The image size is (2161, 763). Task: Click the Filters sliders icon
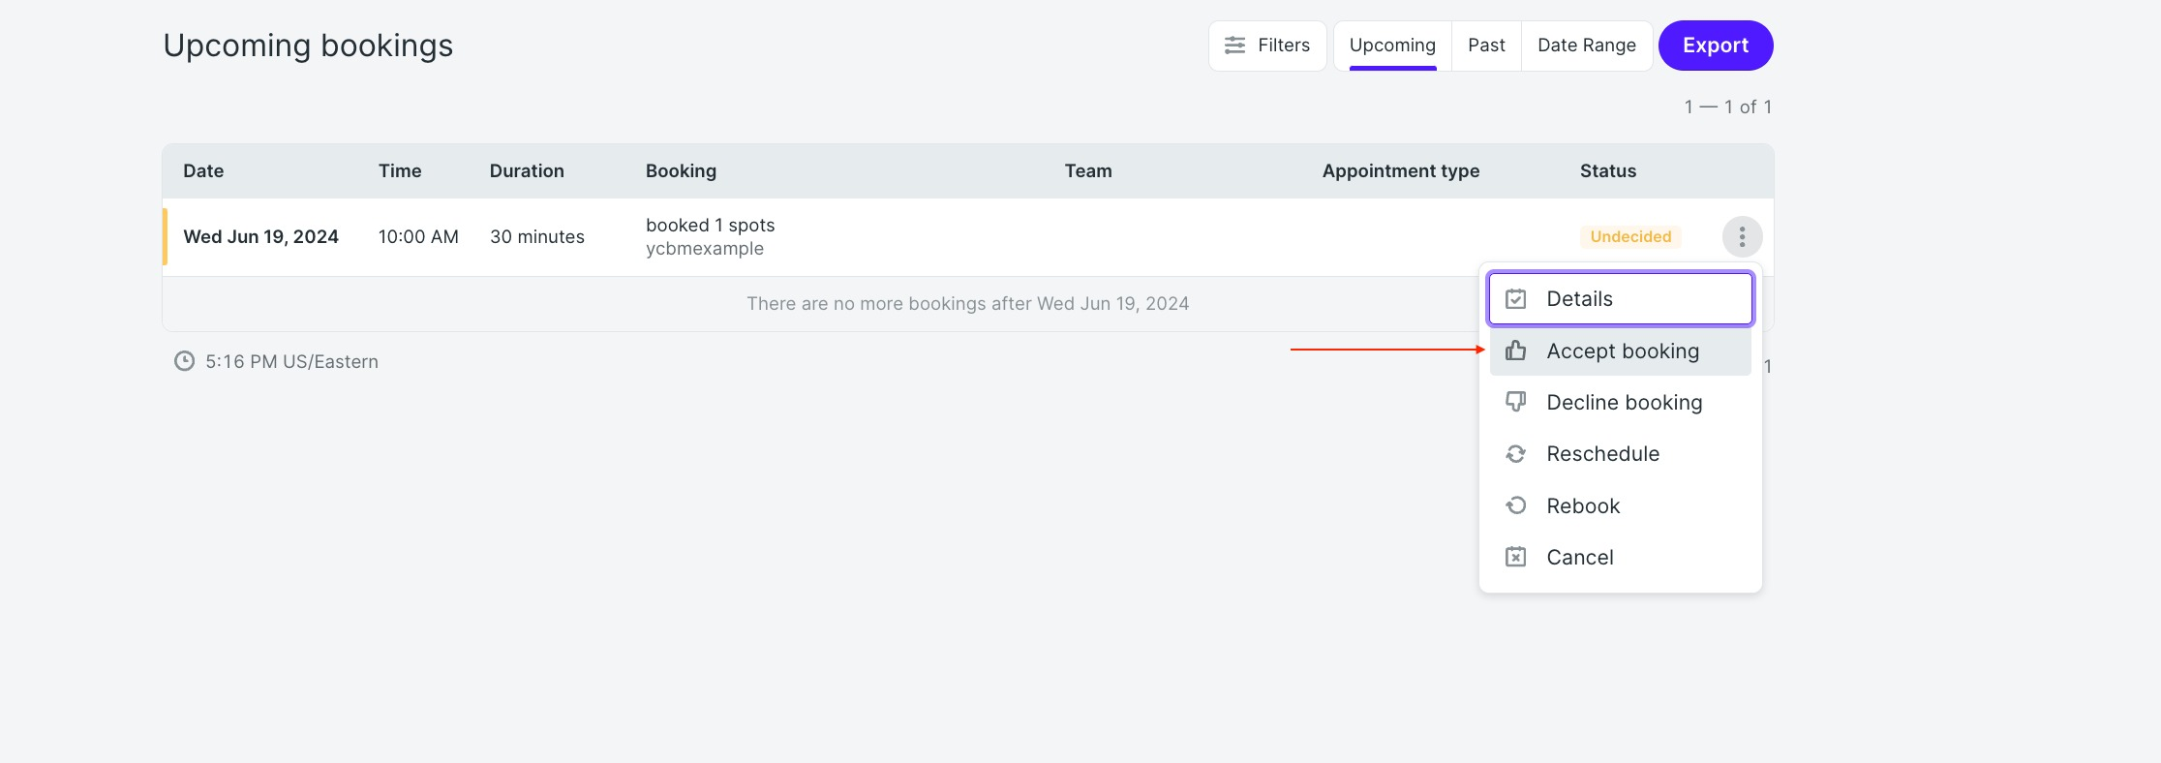click(x=1234, y=46)
